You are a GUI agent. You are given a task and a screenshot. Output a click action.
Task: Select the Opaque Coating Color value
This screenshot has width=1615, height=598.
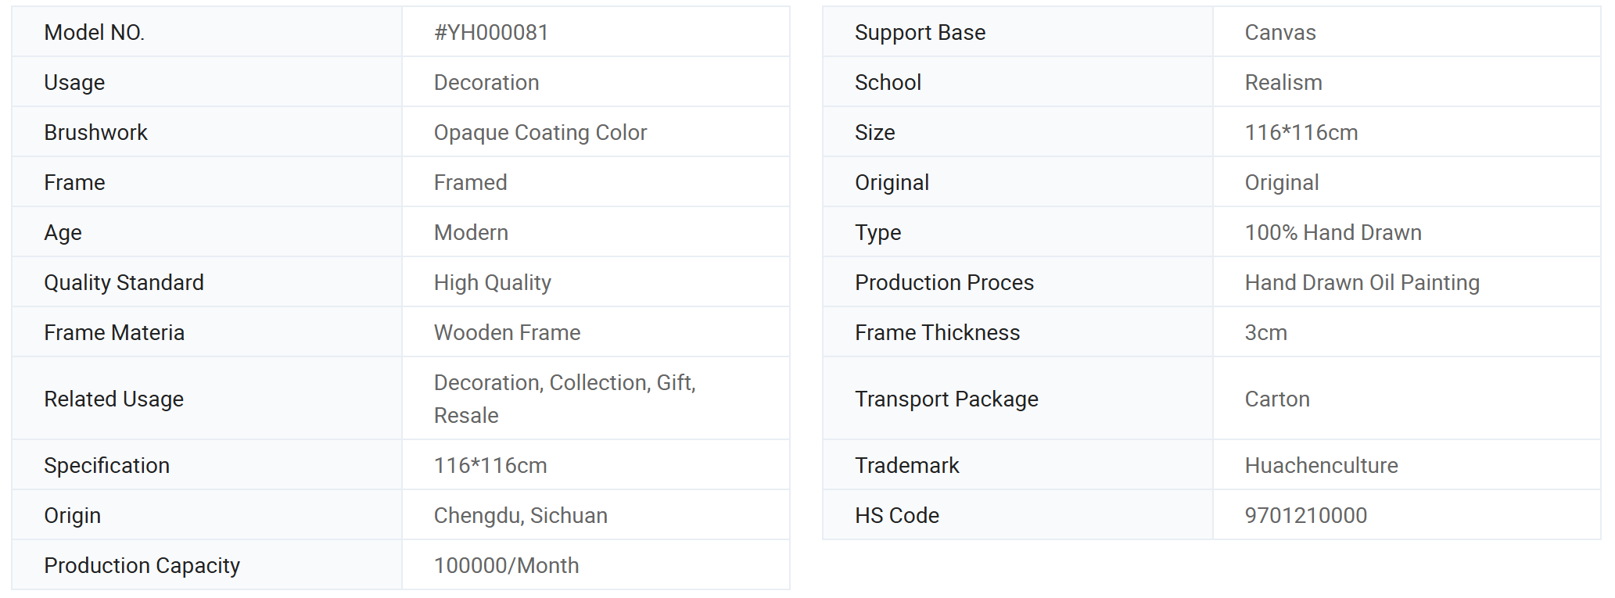pyautogui.click(x=540, y=132)
